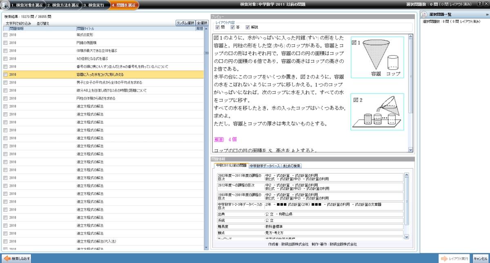
Task: Switch to まとめて検索 tab
Action: [292, 166]
